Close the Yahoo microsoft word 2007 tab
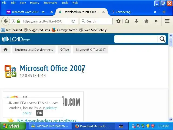The width and height of the screenshot is (173, 130). tap(52, 12)
